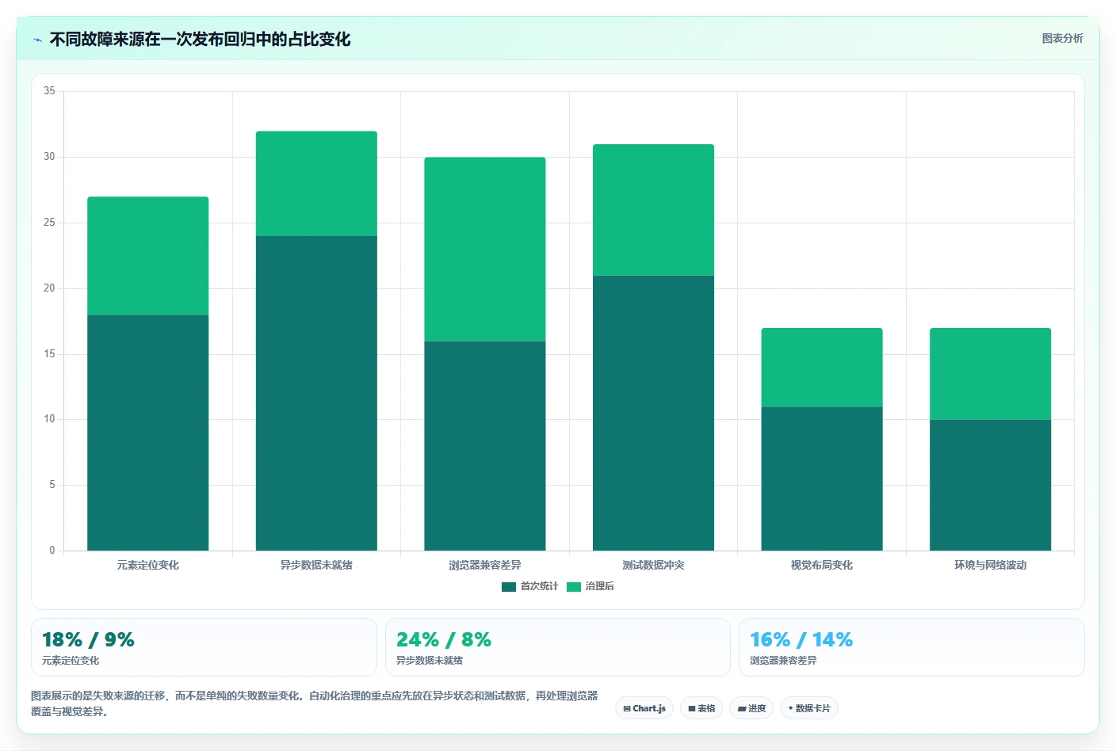This screenshot has height=751, width=1116.
Task: Click the lightning icon beside the chart title
Action: tap(37, 40)
